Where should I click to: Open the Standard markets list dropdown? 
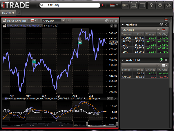pos(141,30)
